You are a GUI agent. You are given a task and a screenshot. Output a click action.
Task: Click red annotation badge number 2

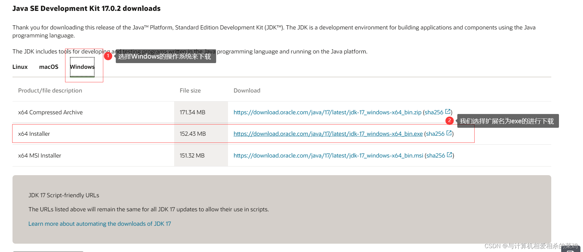[450, 121]
